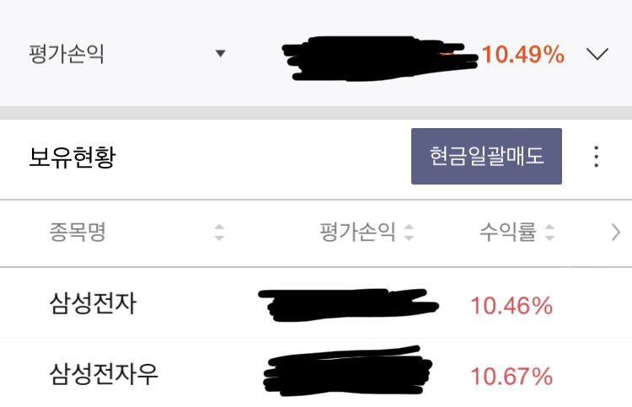
Task: Open the 삼성전자 stock row
Action: click(x=93, y=303)
